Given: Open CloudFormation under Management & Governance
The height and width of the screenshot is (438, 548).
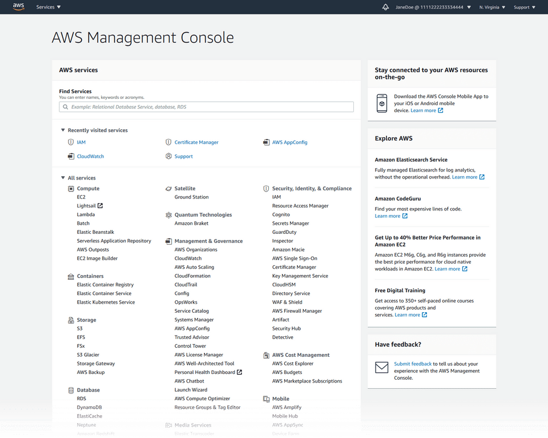Looking at the screenshot, I should click(192, 276).
